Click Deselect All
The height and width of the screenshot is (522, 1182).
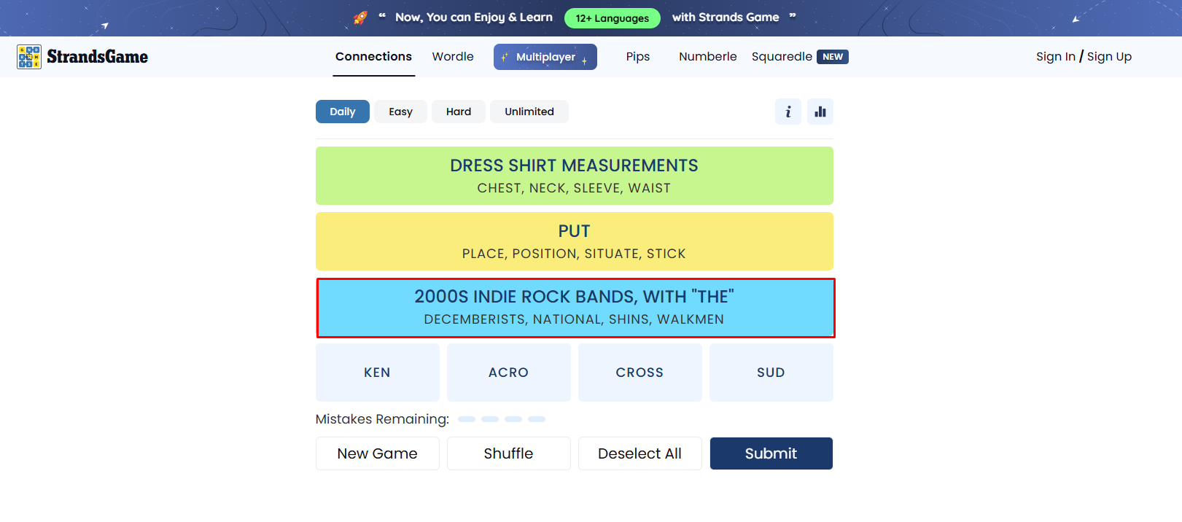[x=640, y=453]
